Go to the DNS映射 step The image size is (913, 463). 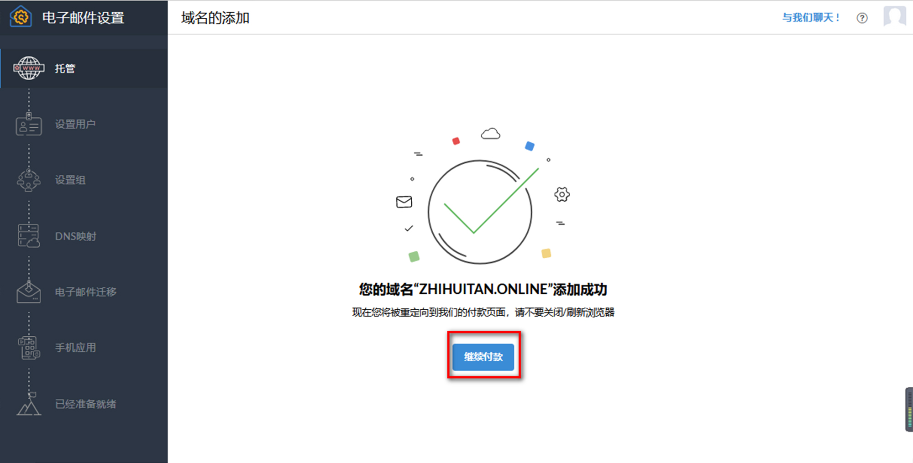pyautogui.click(x=84, y=236)
